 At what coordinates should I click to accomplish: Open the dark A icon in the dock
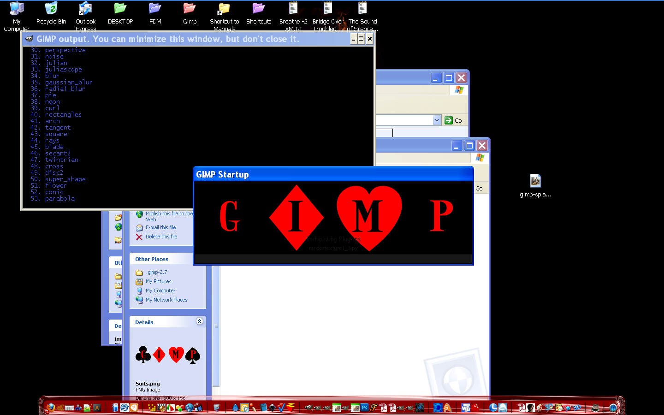click(x=97, y=408)
